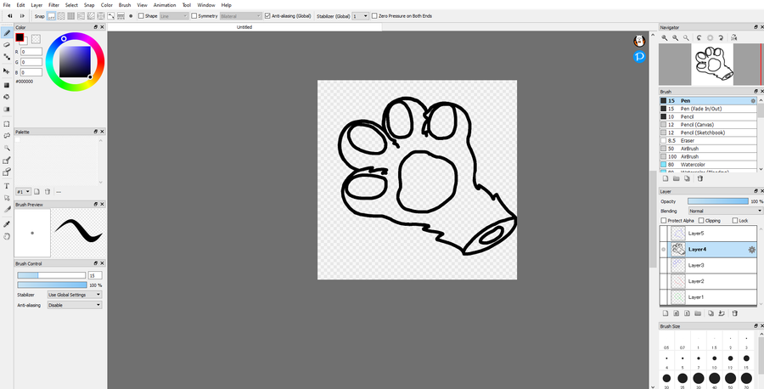Select the Move tool

tap(7, 70)
